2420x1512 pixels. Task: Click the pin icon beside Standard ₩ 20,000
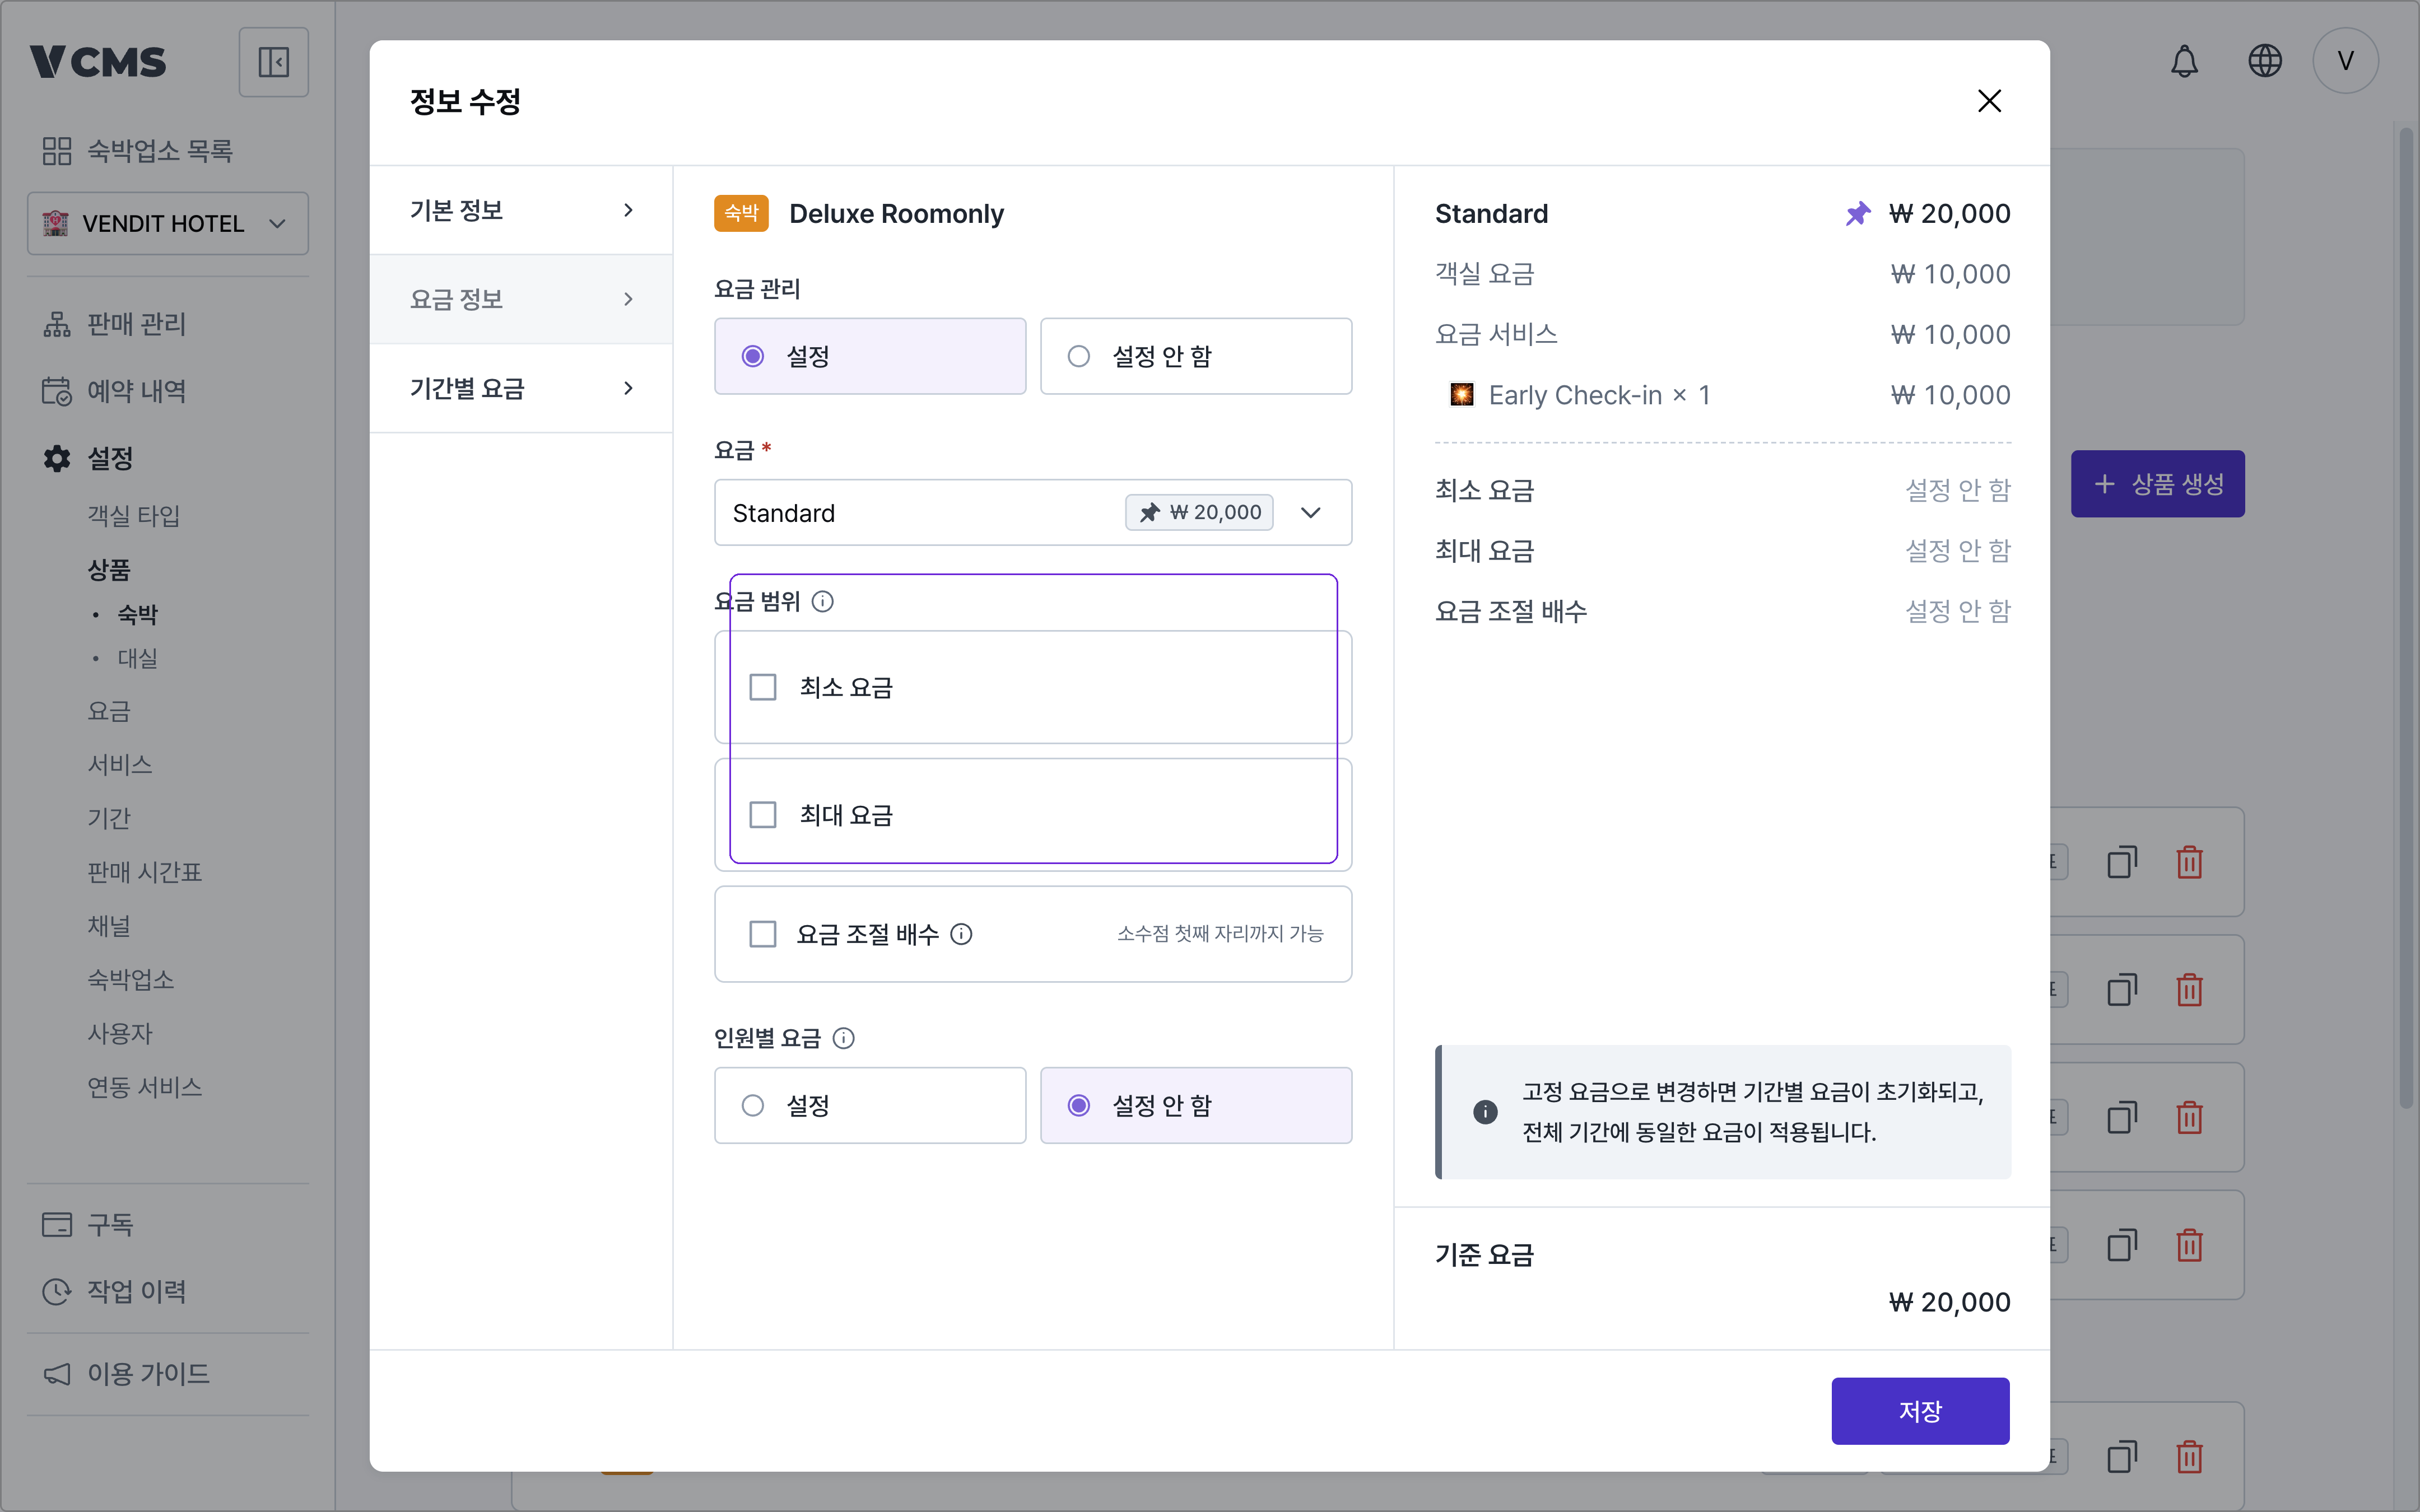[x=1857, y=214]
